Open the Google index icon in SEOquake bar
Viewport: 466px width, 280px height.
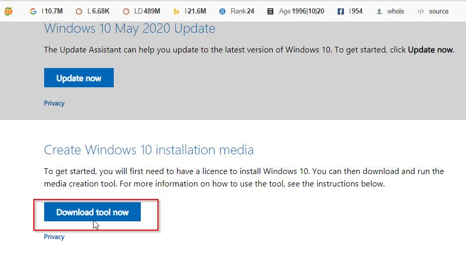pos(33,11)
